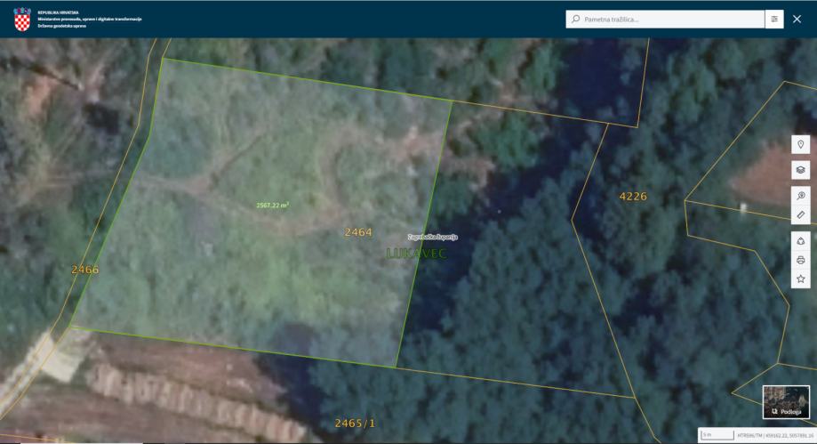Click the Croatian coat of arms logo
The image size is (817, 444).
click(x=22, y=20)
